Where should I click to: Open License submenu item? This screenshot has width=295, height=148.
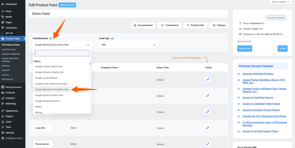[x=5, y=75]
